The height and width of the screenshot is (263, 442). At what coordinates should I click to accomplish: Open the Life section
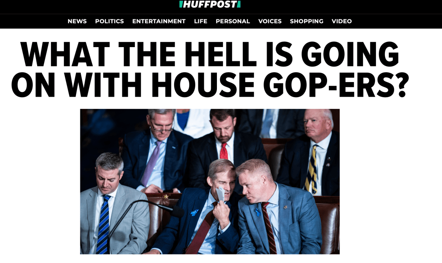(200, 21)
